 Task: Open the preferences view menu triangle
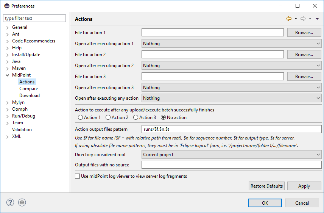coord(317,19)
